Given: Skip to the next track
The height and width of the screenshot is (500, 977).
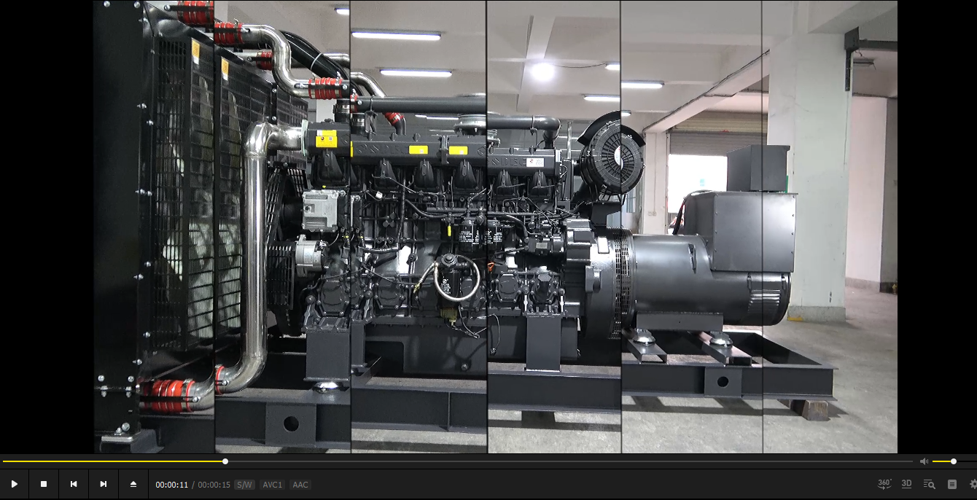Looking at the screenshot, I should 104,484.
